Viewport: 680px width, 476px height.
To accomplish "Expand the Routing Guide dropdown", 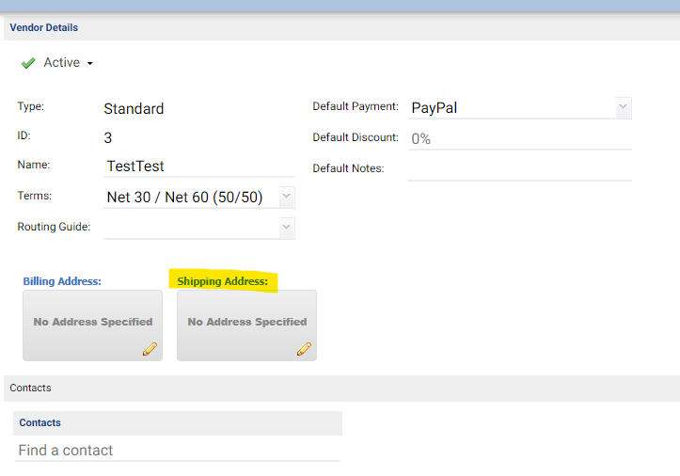I will click(x=286, y=228).
